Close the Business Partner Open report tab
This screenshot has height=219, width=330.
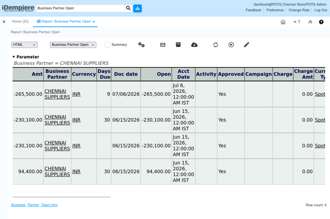click(94, 22)
